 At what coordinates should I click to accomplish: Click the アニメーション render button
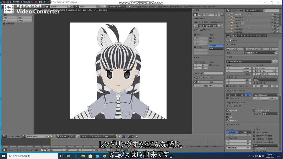pyautogui.click(x=251, y=49)
